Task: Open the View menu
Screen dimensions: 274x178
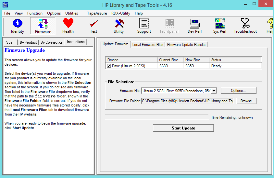Action: coord(19,13)
